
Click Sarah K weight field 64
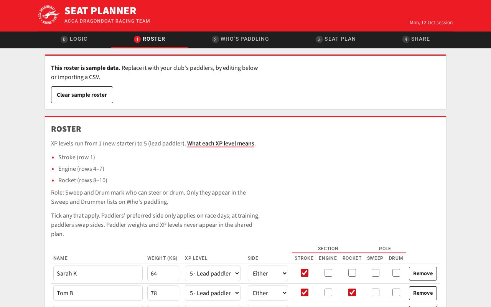(x=163, y=274)
